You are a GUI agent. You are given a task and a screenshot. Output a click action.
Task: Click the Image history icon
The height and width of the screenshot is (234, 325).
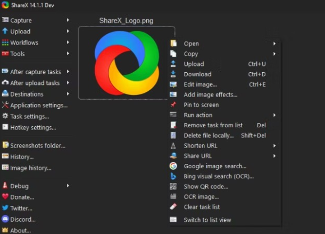click(x=5, y=168)
